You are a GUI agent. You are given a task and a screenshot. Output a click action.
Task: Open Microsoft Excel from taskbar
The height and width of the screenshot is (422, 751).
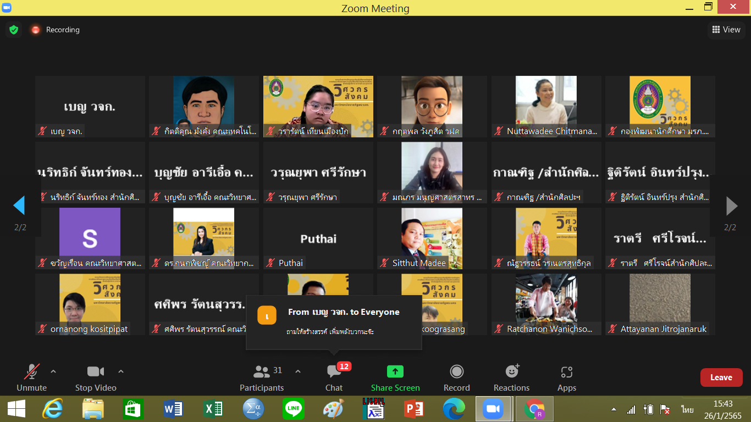[213, 409]
